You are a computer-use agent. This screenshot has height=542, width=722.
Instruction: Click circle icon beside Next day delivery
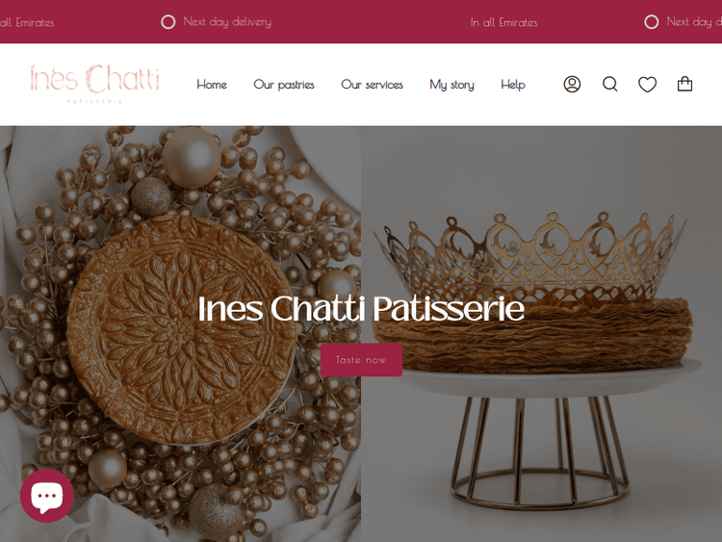[168, 22]
